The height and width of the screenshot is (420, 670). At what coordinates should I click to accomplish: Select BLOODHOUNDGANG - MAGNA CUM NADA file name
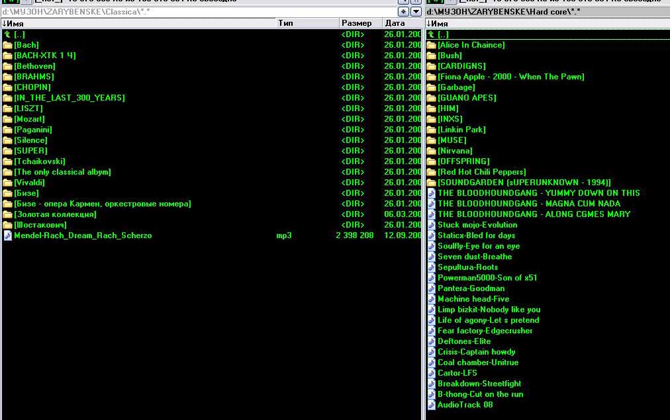pos(529,204)
